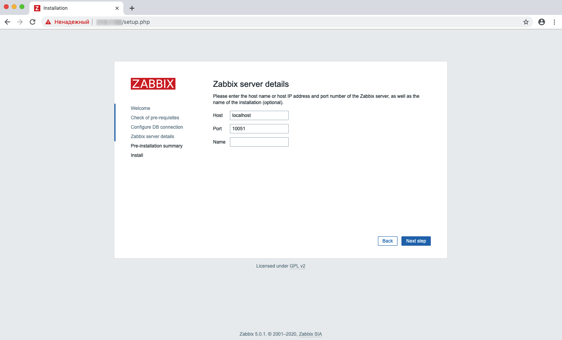Click the Zabbix 5.0.1 version text
The width and height of the screenshot is (562, 340).
point(253,334)
